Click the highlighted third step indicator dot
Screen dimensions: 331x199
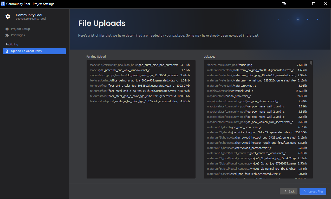pyautogui.click(x=298, y=19)
